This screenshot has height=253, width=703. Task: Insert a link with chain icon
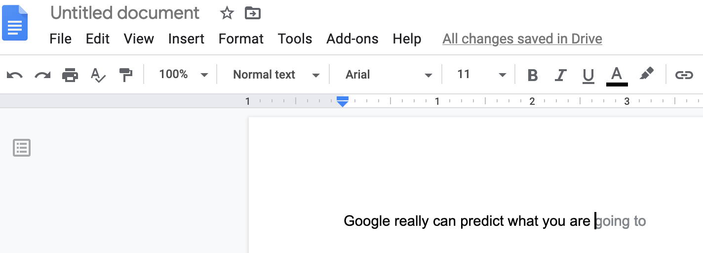coord(684,75)
